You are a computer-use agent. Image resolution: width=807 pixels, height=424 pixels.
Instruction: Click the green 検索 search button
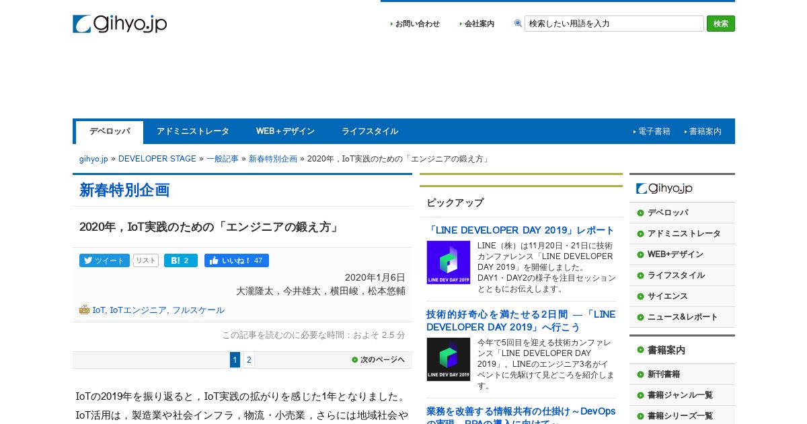tap(721, 24)
